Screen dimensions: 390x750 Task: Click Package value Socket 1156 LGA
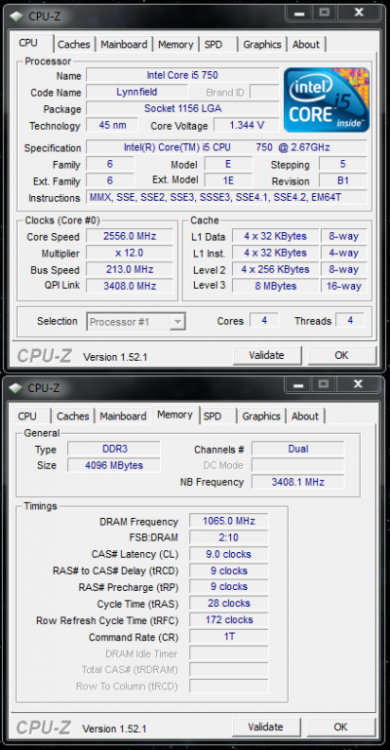182,108
